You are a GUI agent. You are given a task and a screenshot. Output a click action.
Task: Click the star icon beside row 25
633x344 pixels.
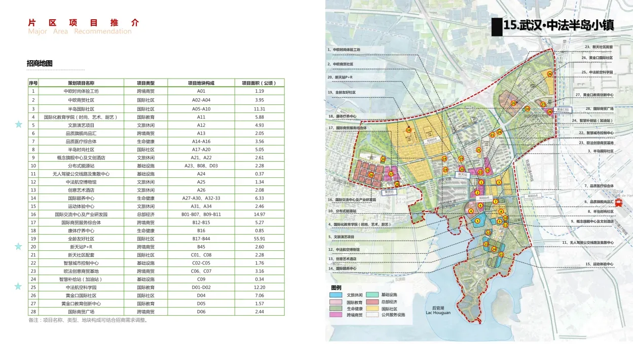click(19, 286)
